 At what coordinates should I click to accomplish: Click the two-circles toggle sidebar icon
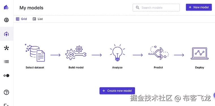pos(7,75)
